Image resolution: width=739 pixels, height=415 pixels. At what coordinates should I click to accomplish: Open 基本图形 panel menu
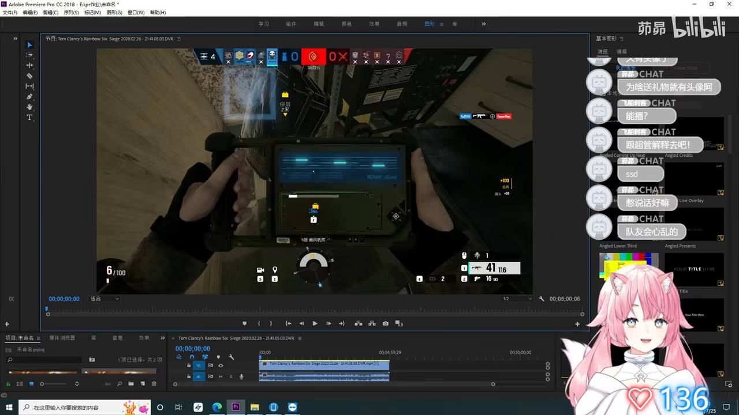click(621, 39)
